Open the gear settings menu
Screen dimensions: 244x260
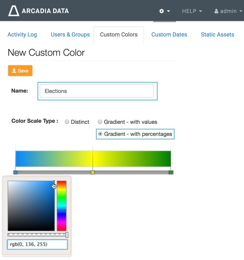tap(164, 11)
